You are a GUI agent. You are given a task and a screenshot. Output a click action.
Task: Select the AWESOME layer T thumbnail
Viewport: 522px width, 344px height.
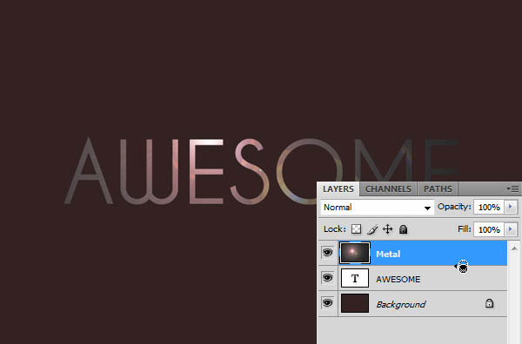(x=355, y=278)
